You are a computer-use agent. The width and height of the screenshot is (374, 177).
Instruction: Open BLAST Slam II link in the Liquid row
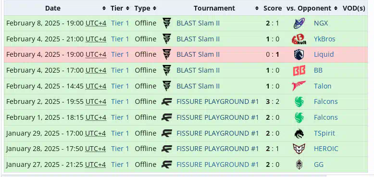click(198, 55)
